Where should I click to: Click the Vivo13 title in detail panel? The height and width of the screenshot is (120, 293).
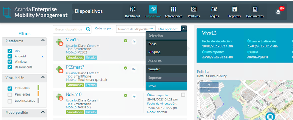pos(209,33)
